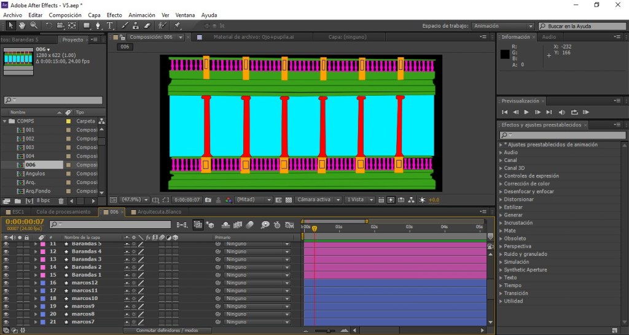Select the Hand tool in the toolbar
629x335 pixels.
[x=21, y=26]
